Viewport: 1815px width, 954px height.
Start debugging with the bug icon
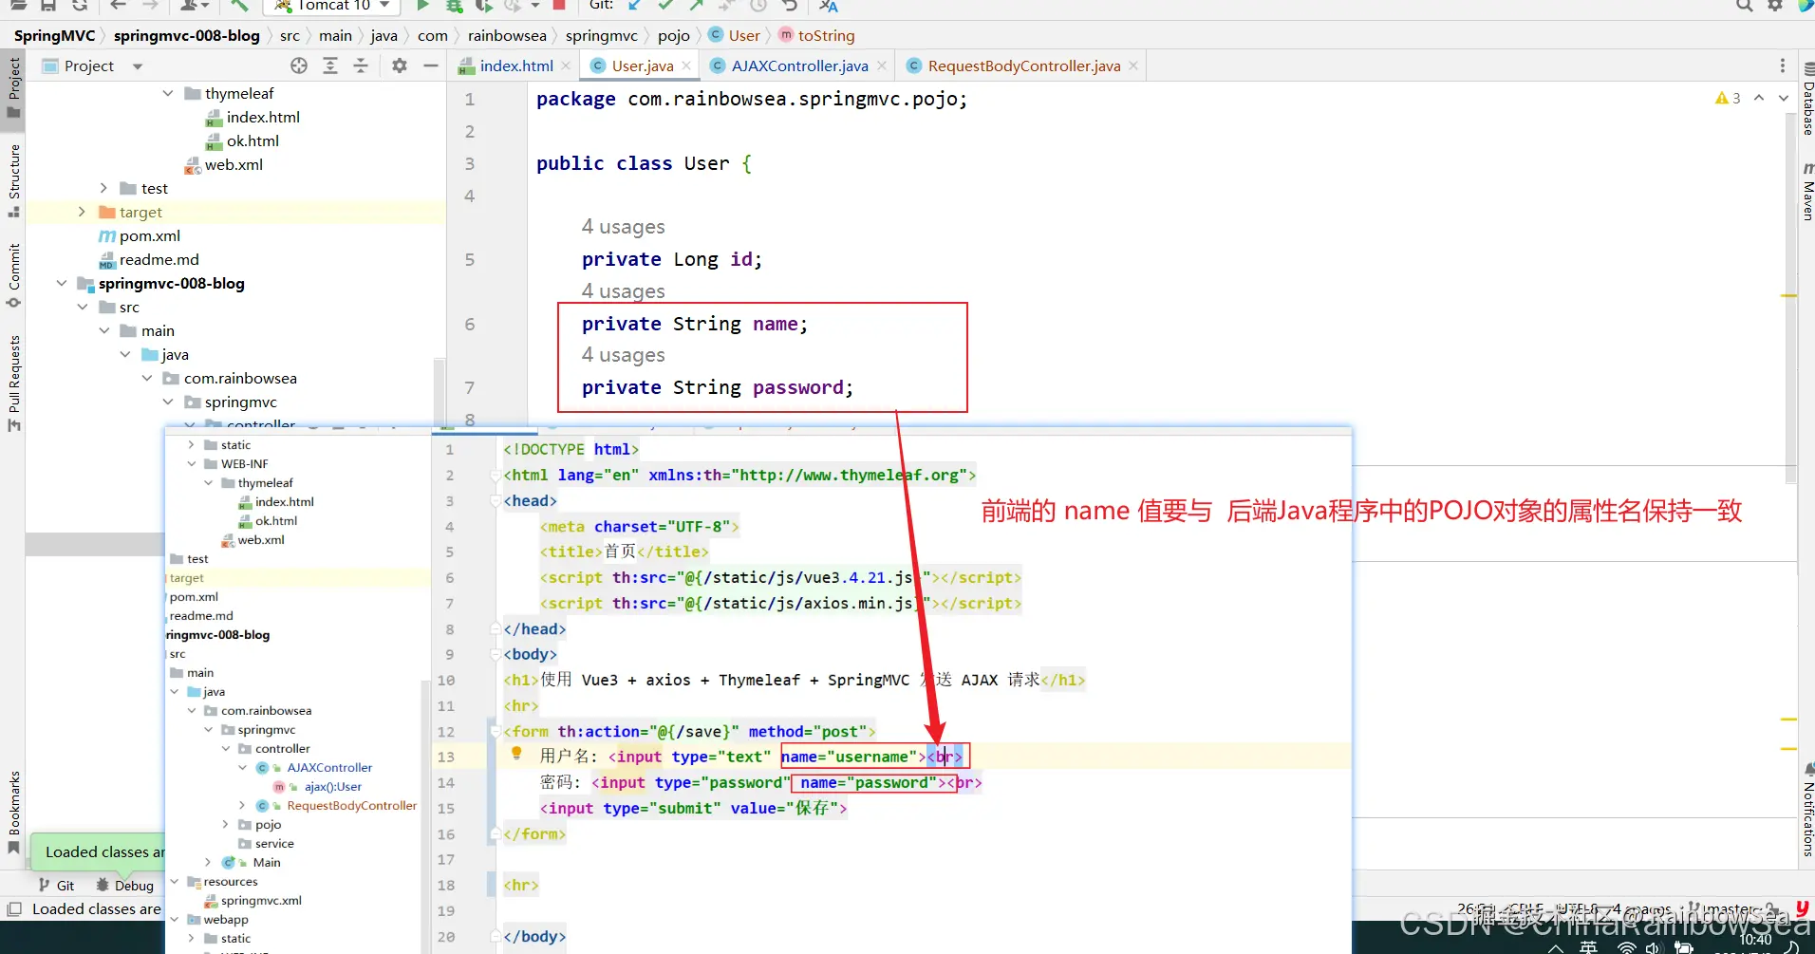point(455,6)
